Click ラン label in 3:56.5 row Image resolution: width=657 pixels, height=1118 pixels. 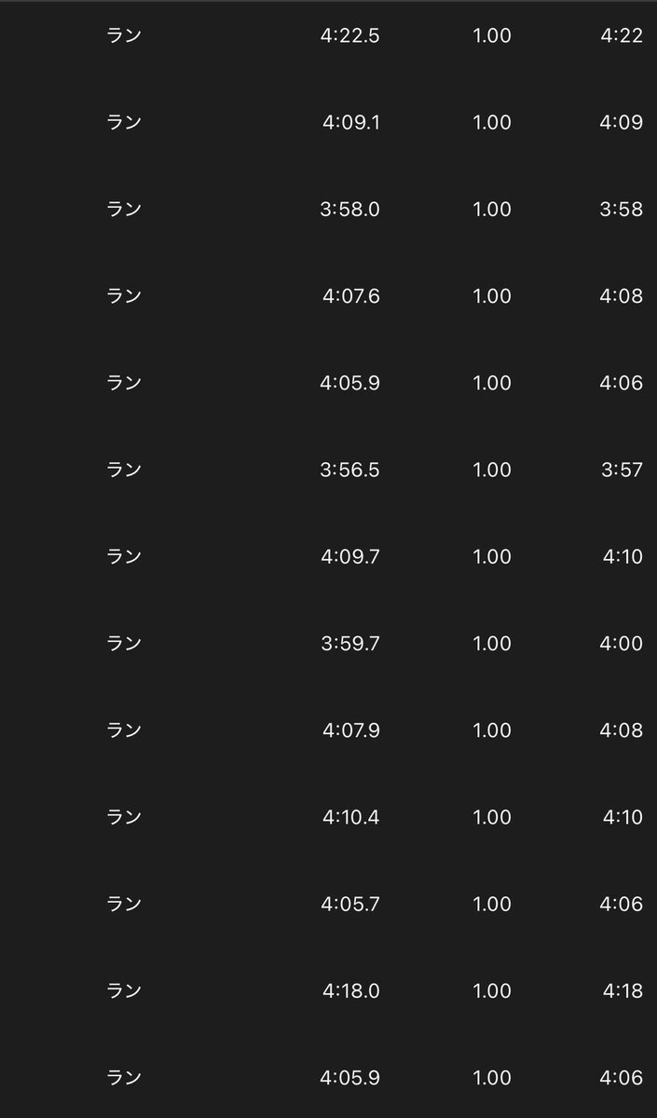click(x=124, y=470)
